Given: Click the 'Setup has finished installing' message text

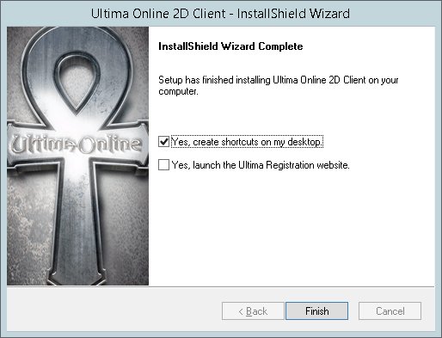Looking at the screenshot, I should [279, 85].
